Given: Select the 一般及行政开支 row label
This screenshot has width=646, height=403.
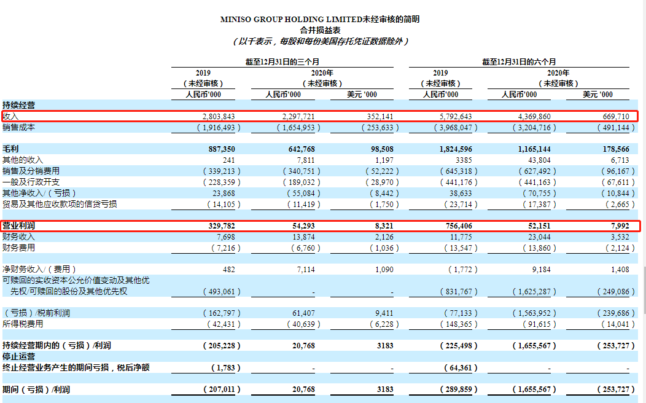Looking at the screenshot, I should click(31, 182).
